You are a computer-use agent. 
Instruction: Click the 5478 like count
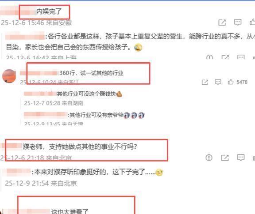[x=242, y=82]
